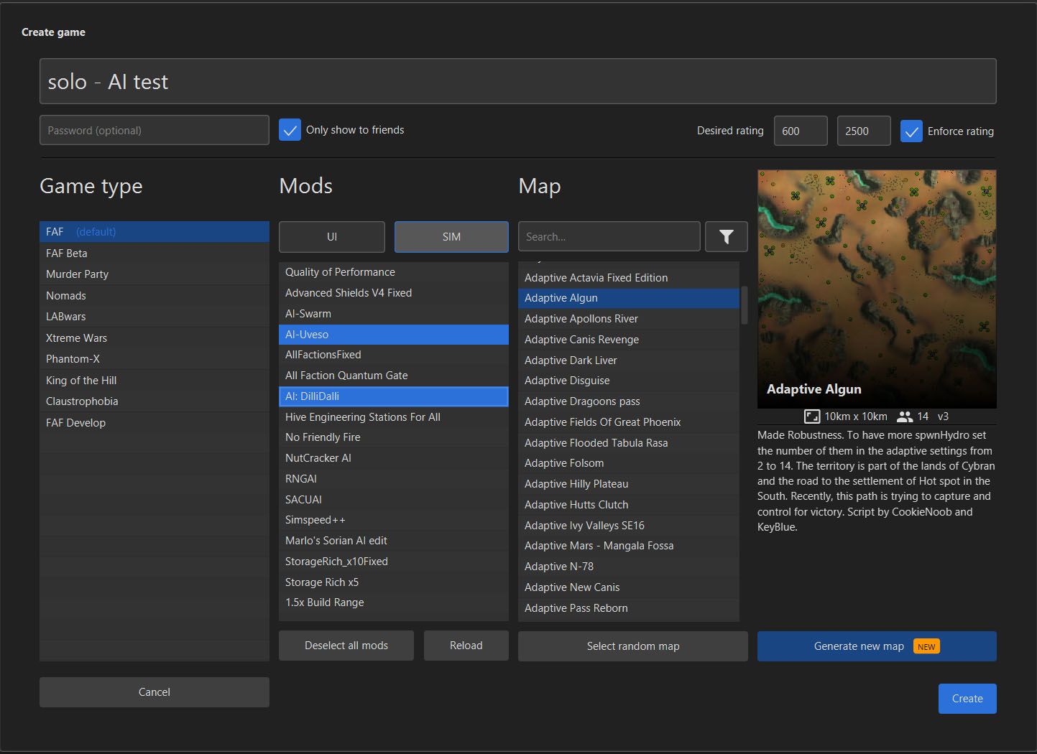
Task: Click the map list scrollbar
Action: coord(744,305)
